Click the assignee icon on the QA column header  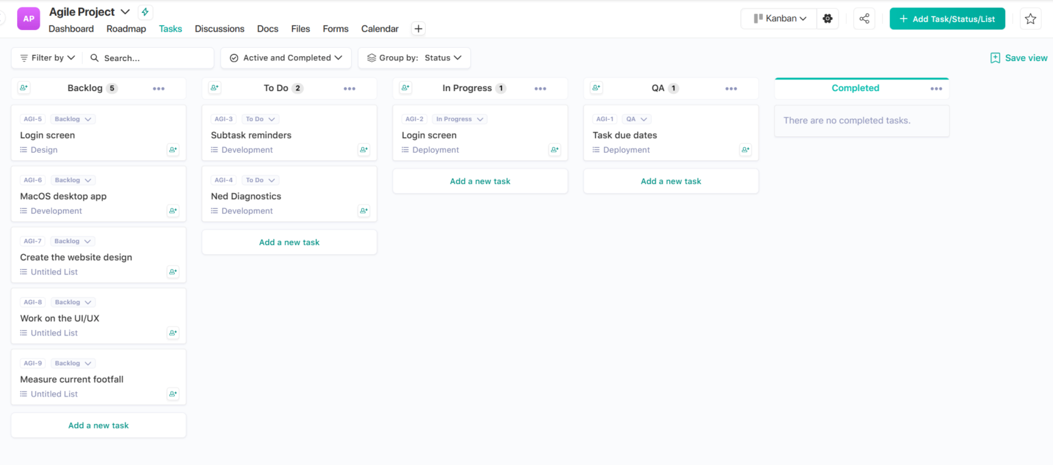pyautogui.click(x=596, y=88)
